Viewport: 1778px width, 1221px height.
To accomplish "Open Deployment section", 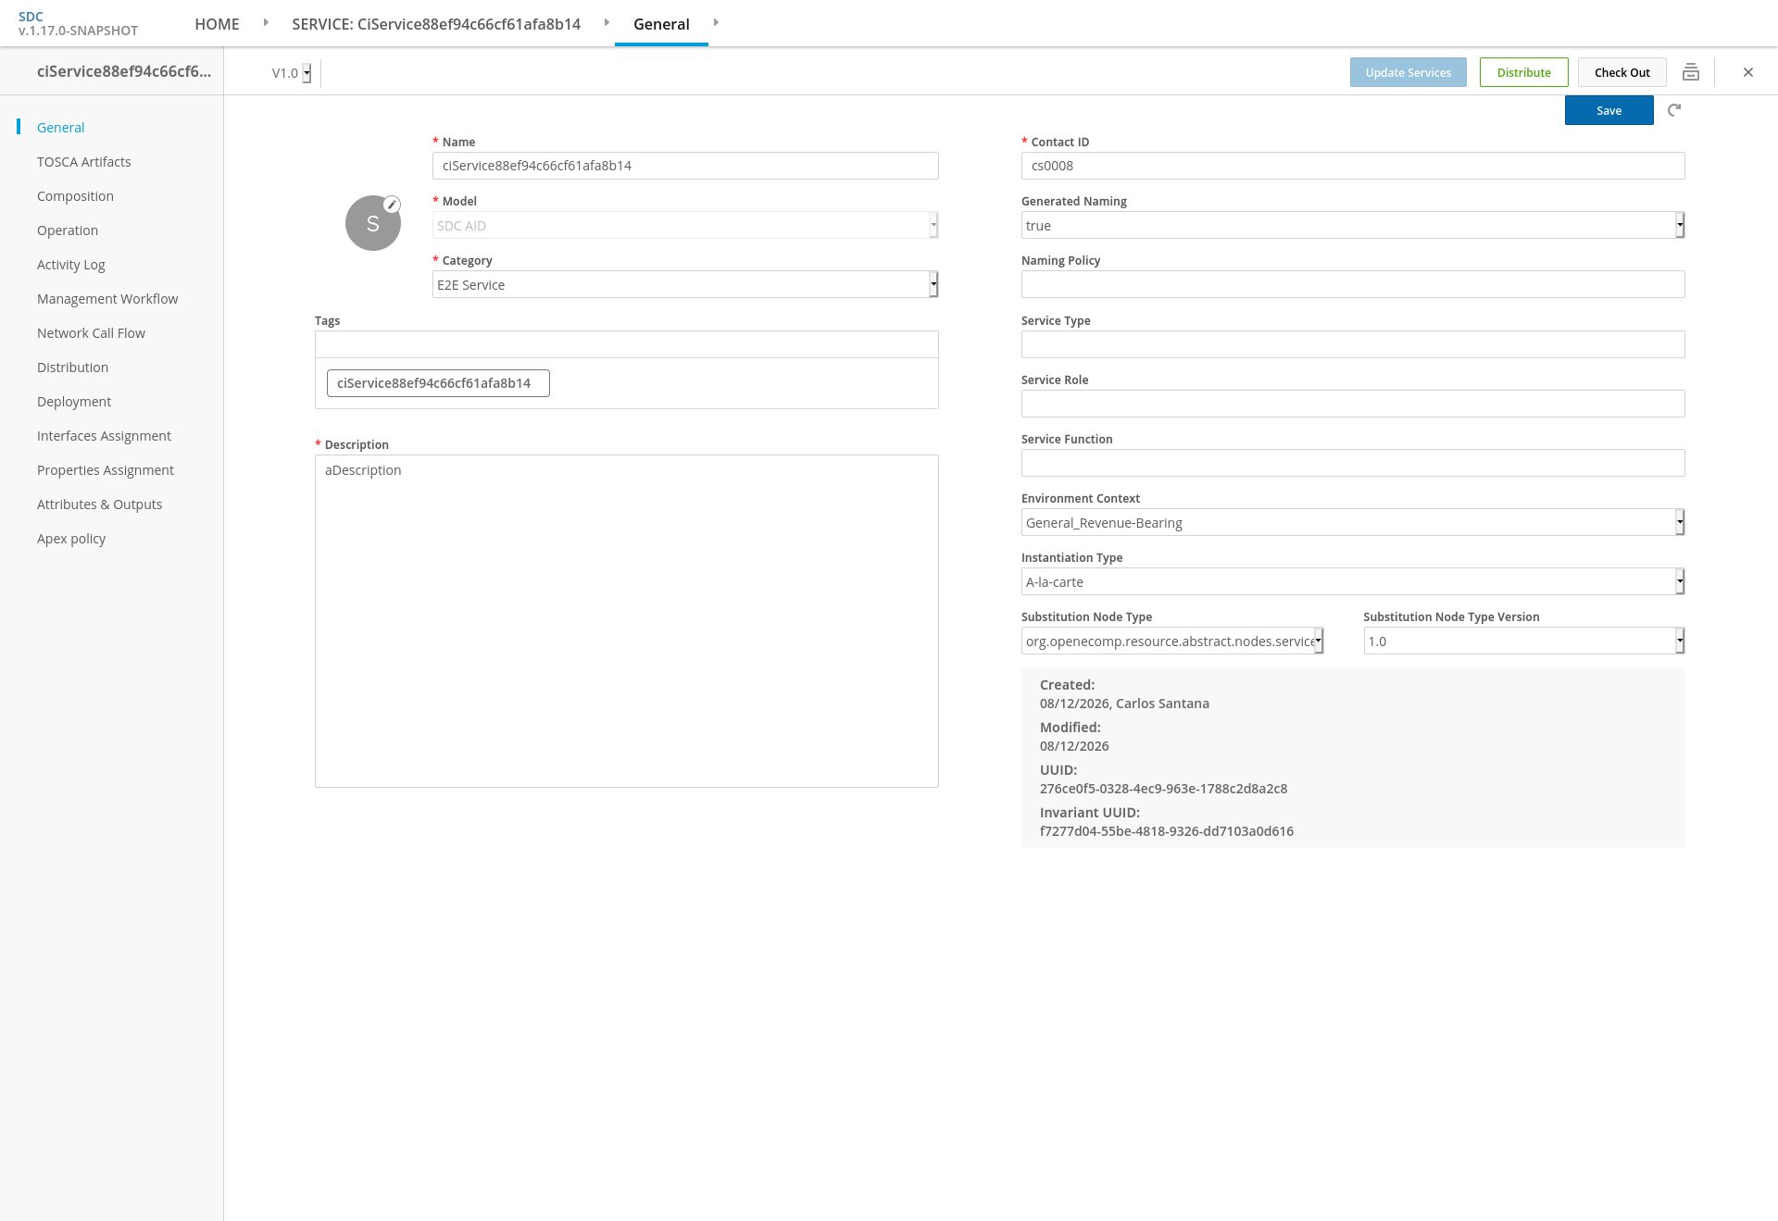I will (x=74, y=402).
